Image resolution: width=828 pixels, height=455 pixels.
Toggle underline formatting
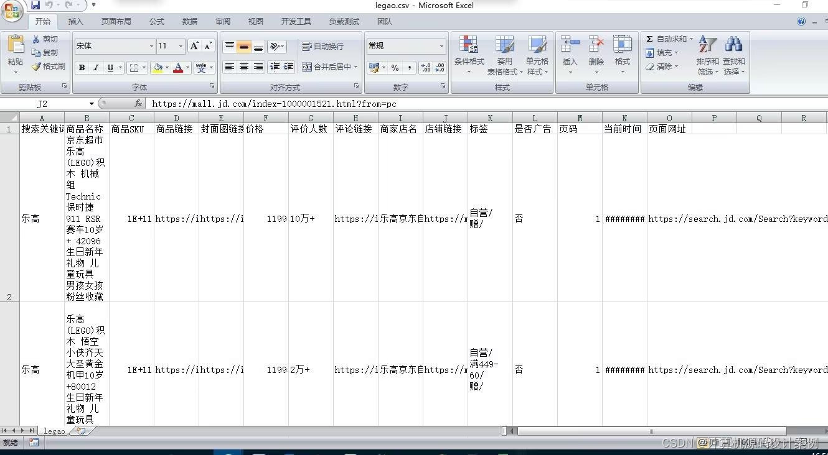(110, 68)
